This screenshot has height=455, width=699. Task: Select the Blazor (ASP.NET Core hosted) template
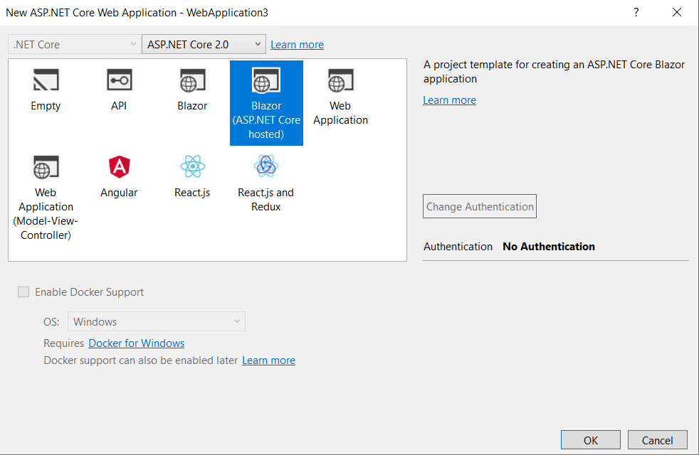click(266, 100)
